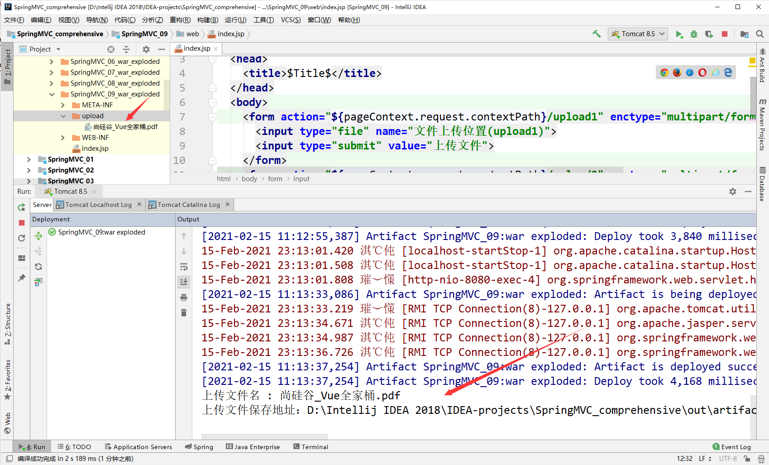Rerun the Tomcat server in Run panel
This screenshot has height=465, width=769.
(21, 207)
